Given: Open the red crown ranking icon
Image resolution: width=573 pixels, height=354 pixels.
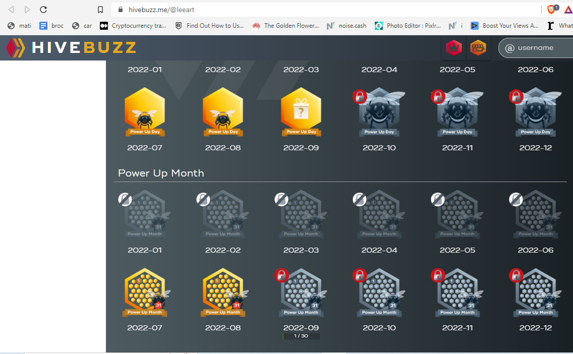Looking at the screenshot, I should 454,47.
